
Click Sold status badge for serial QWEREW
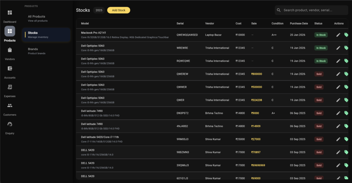click(x=319, y=74)
